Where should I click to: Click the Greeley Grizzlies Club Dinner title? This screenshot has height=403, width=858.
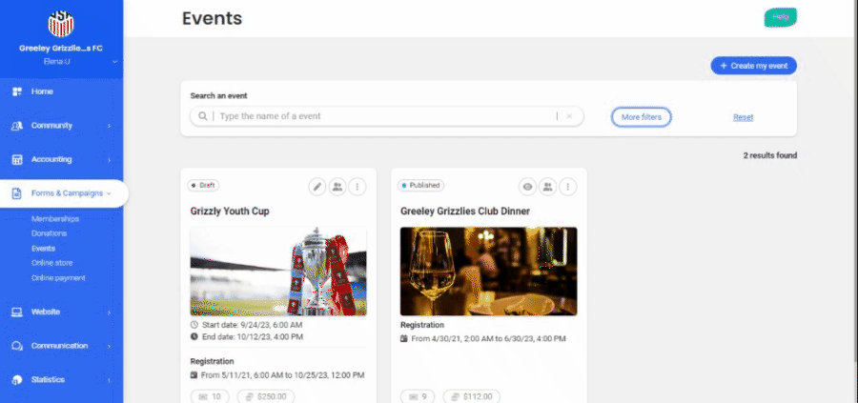point(465,212)
